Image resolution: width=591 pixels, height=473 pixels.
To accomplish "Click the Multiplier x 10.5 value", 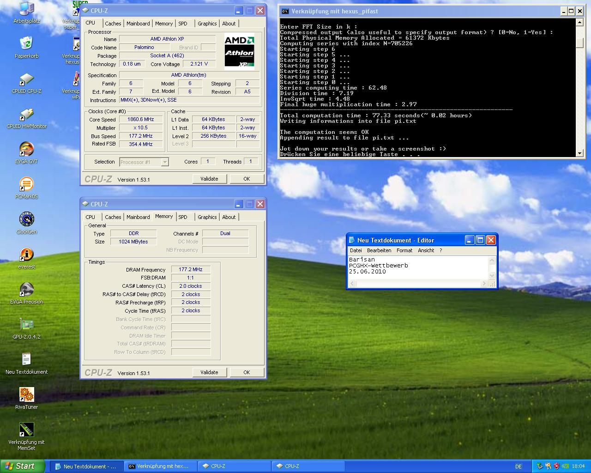I will click(141, 127).
